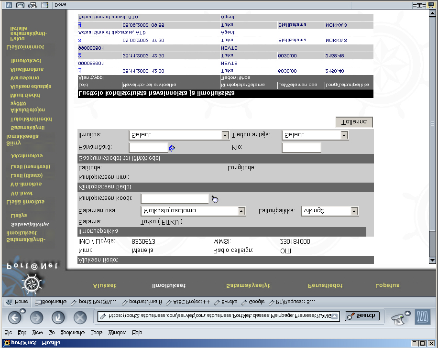
Task: Click the Tallenna save button
Action: [354, 122]
